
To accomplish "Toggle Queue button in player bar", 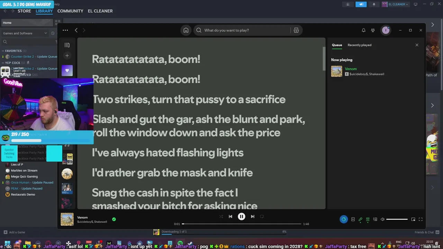I will [368, 219].
